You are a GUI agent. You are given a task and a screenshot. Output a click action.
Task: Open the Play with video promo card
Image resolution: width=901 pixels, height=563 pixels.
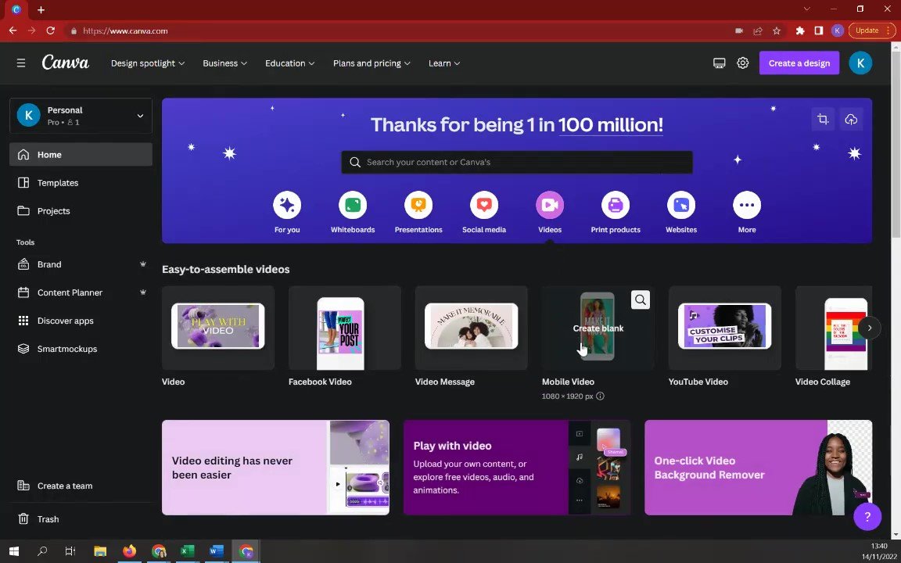[x=516, y=468]
